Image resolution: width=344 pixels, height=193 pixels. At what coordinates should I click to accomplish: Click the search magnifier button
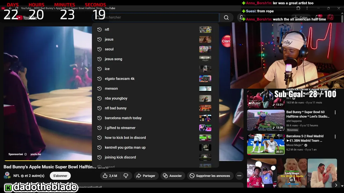click(226, 17)
